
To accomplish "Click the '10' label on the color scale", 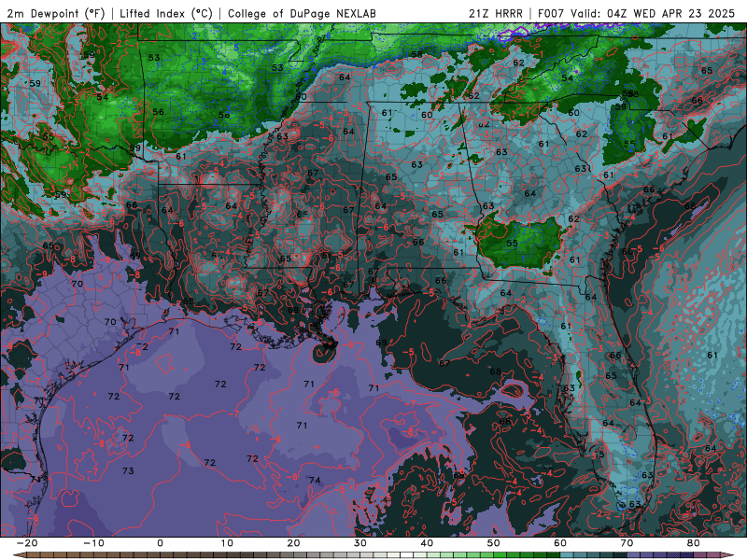I will pyautogui.click(x=227, y=543).
